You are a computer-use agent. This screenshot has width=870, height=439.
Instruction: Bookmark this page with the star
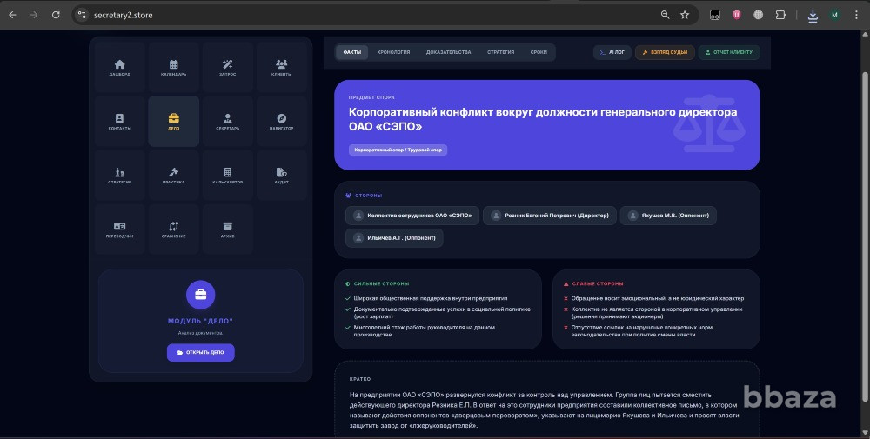(685, 15)
